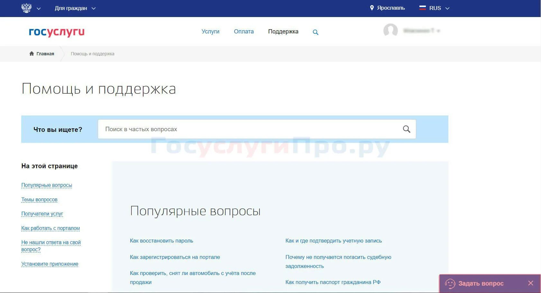Open question about автомобиль снят с учёта
The width and height of the screenshot is (541, 293).
click(193, 278)
